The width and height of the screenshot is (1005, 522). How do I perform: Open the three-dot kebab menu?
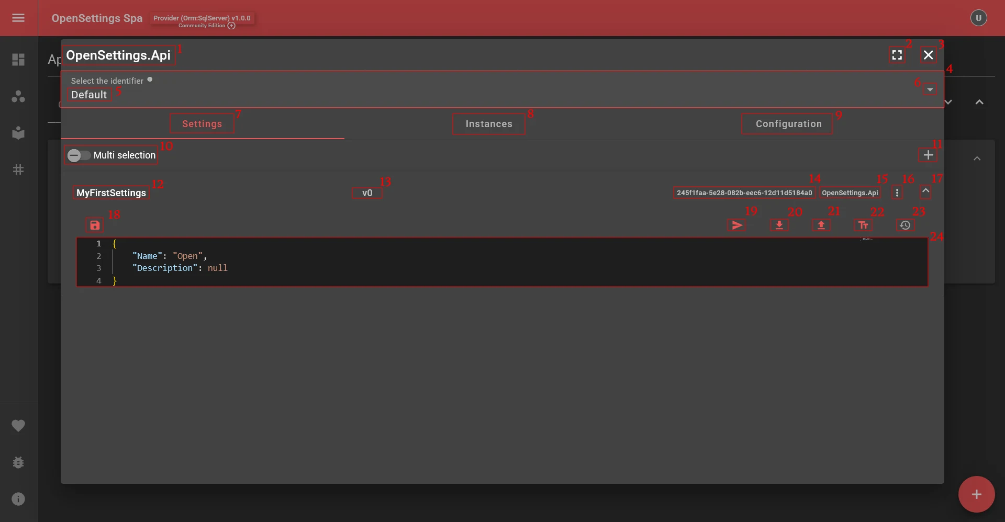(x=897, y=192)
